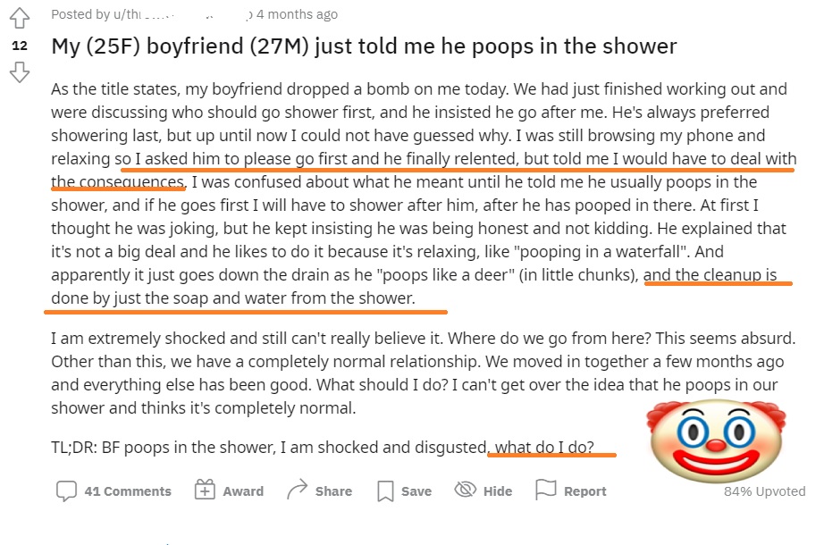Click the Share arrow icon
The width and height of the screenshot is (824, 545).
(297, 490)
